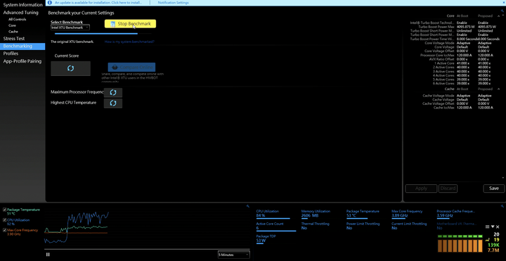Screen dimensions: 506x261
Task: Open the 5 Minutes time range dropdown
Action: 233,255
